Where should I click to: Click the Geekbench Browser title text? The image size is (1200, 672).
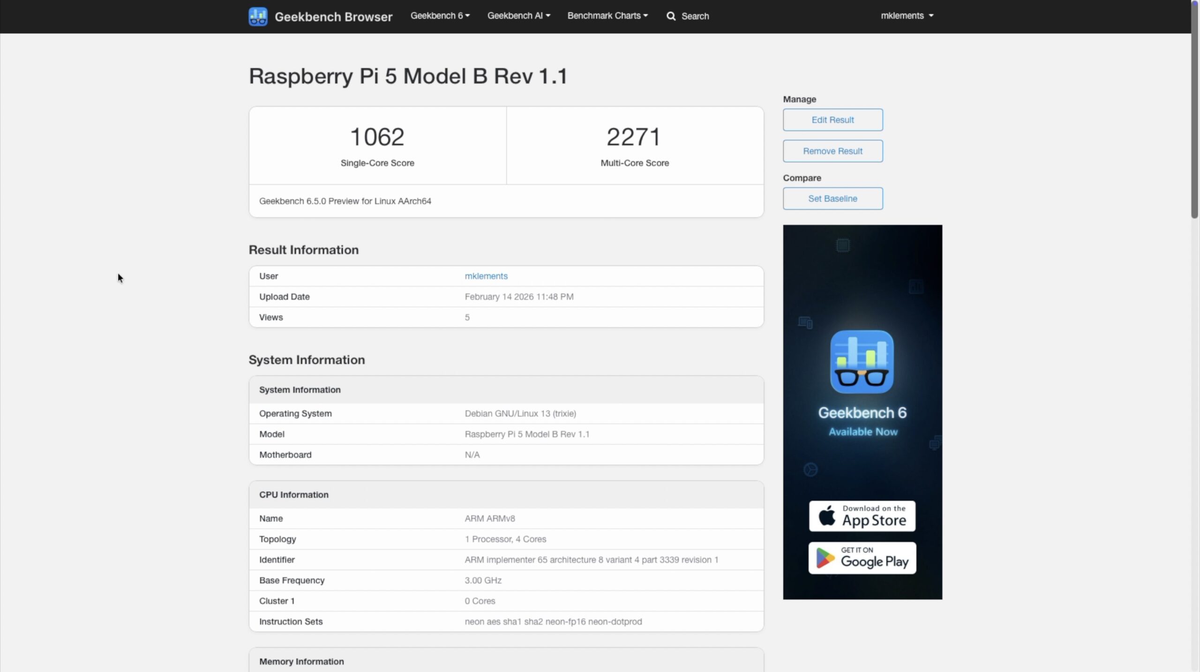click(333, 17)
